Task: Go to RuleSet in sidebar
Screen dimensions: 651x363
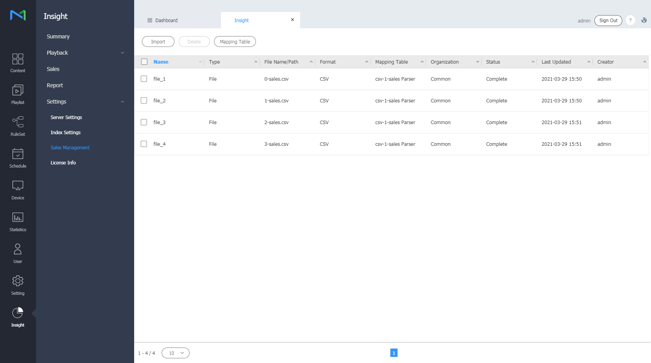Action: (18, 126)
